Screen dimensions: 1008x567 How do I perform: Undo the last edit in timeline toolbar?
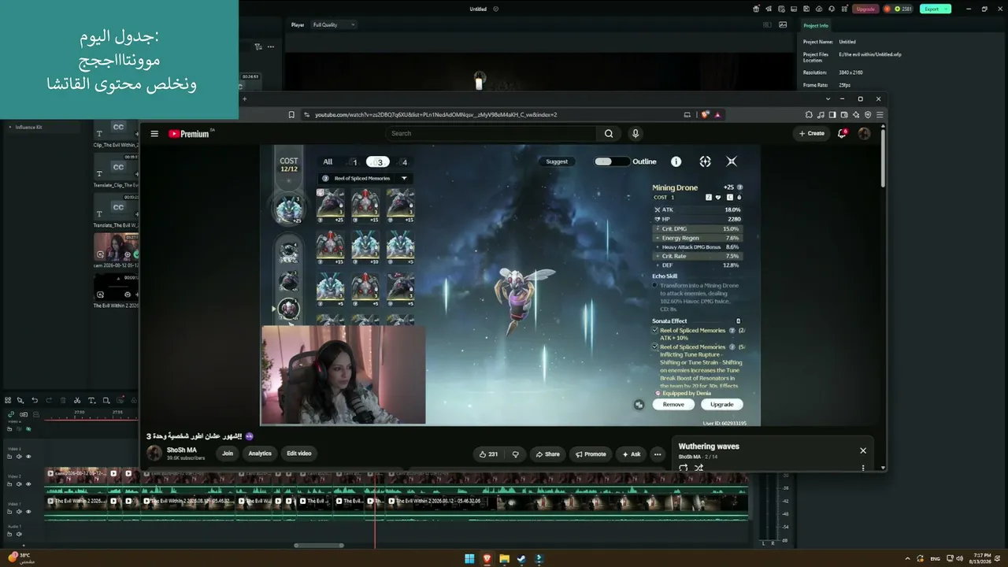click(35, 400)
